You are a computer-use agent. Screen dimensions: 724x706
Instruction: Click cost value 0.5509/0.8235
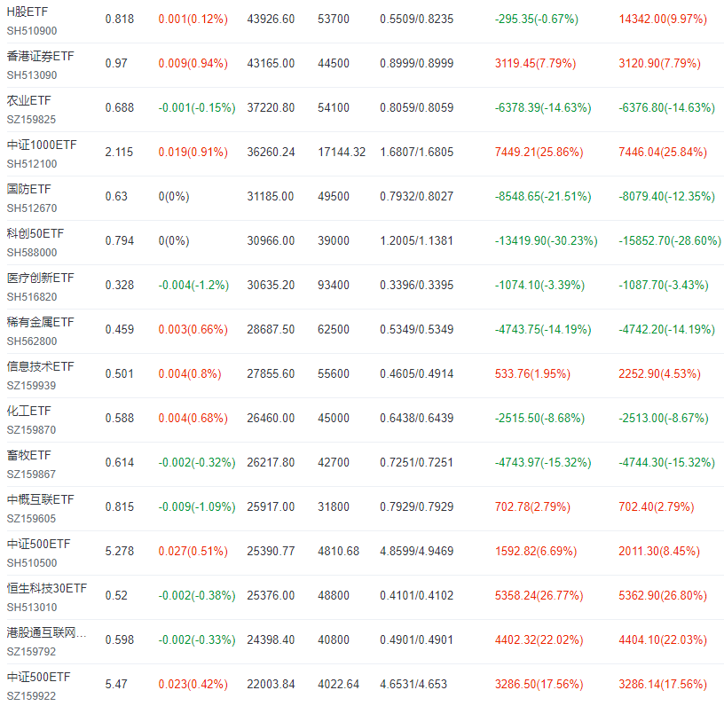pyautogui.click(x=416, y=19)
